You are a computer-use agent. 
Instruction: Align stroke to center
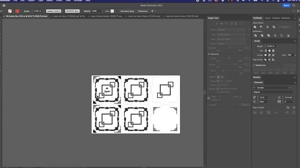tap(266, 60)
